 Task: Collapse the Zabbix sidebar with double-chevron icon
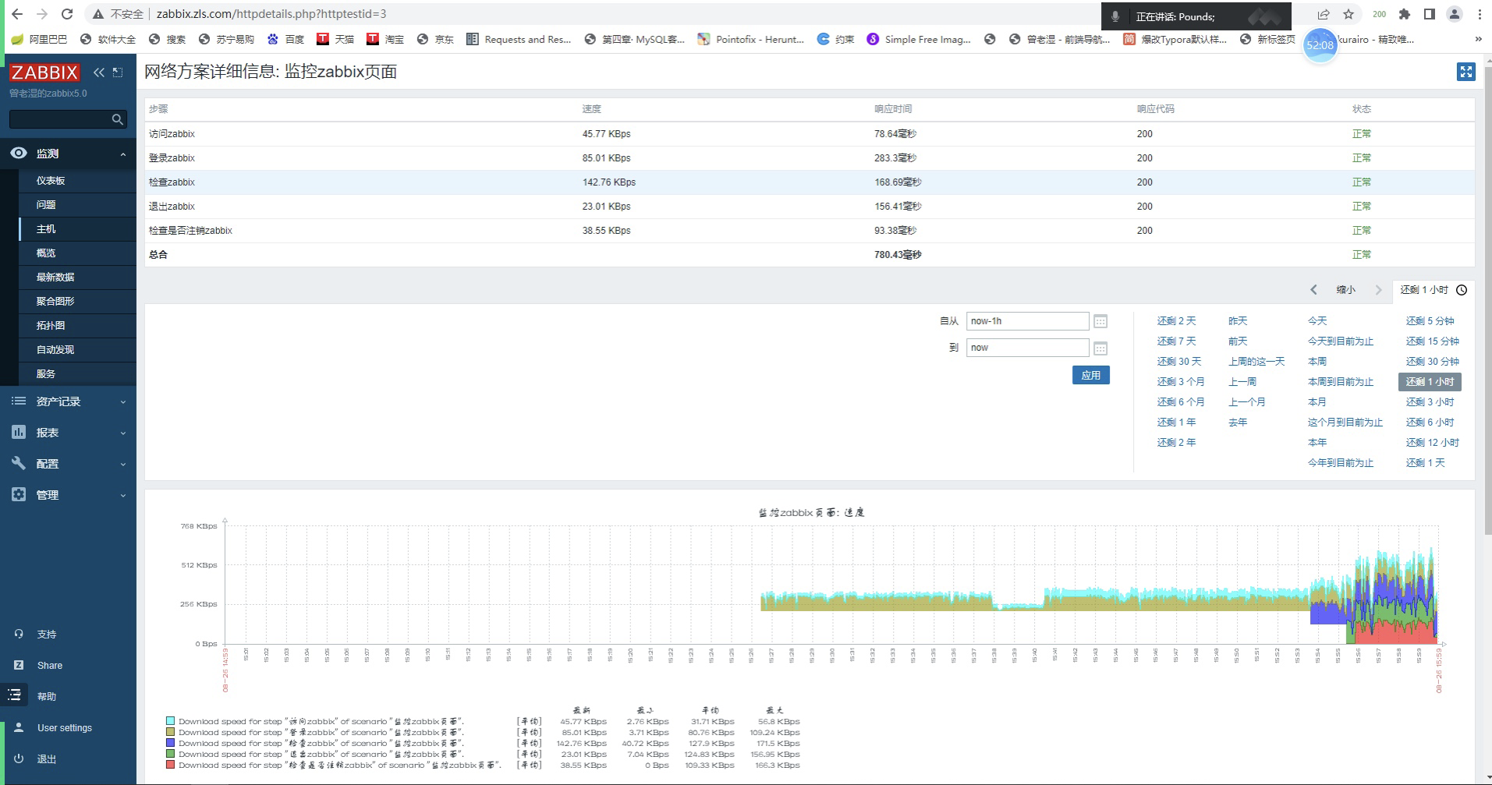pos(99,72)
